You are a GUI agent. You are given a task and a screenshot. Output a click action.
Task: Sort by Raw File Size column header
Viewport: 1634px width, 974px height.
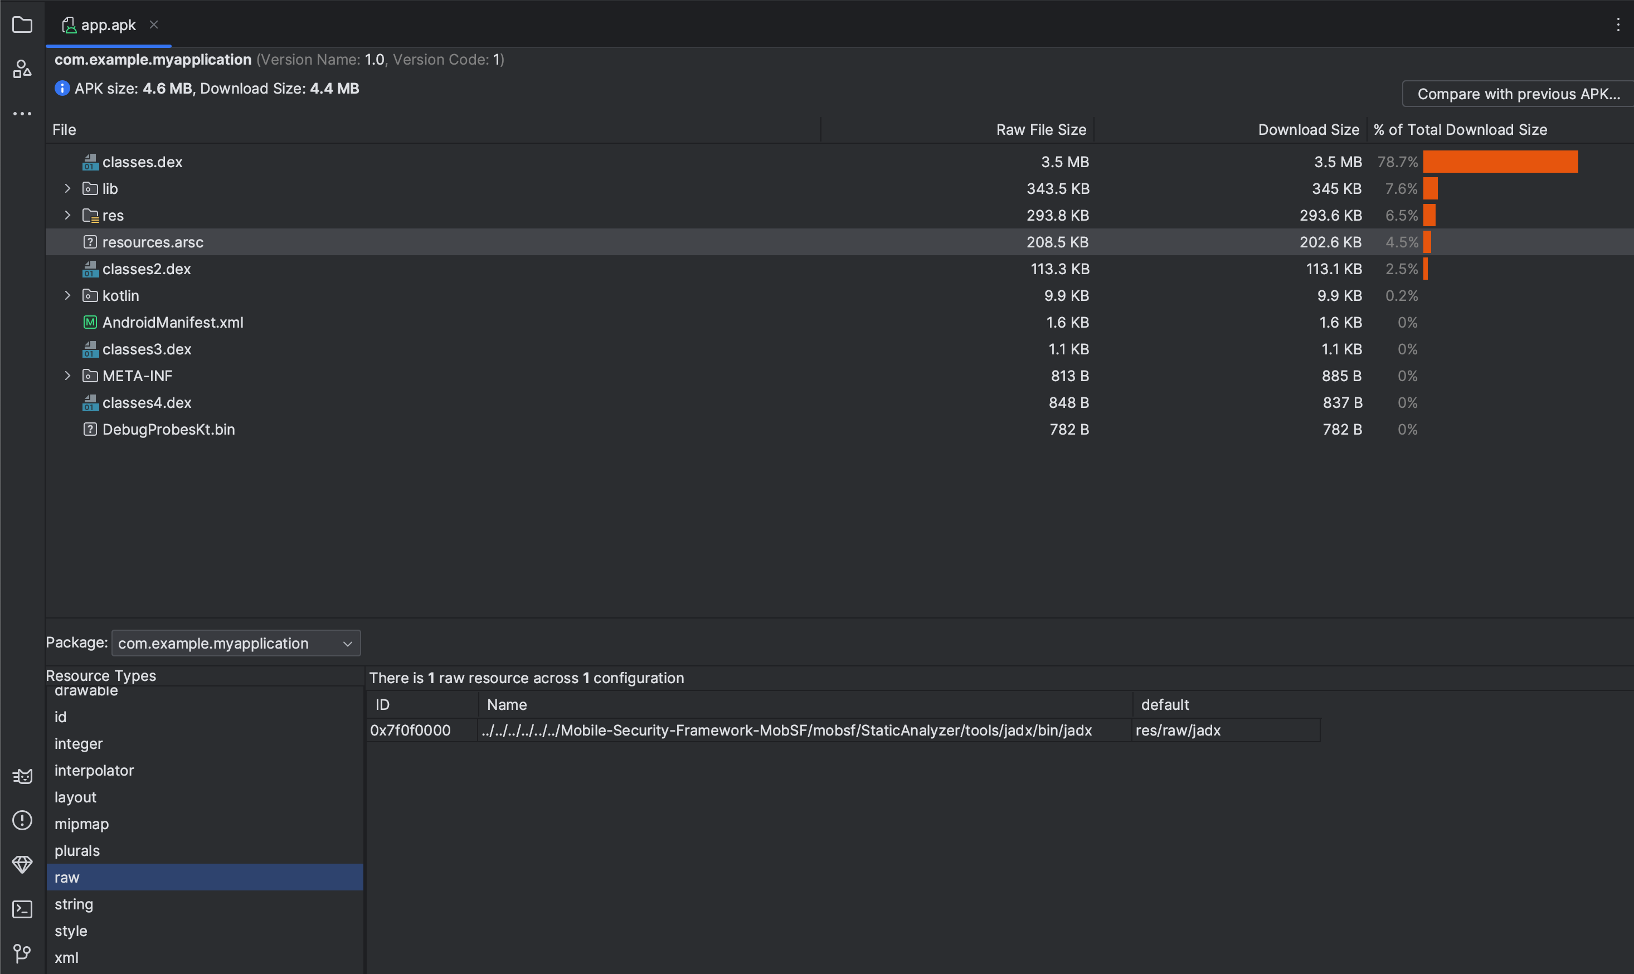click(x=1041, y=130)
